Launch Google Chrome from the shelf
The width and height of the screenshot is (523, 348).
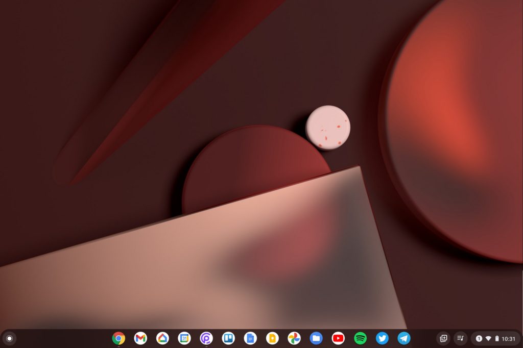click(118, 339)
